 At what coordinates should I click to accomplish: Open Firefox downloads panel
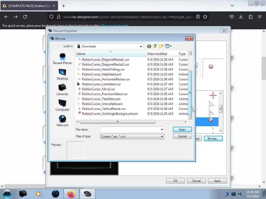pos(241,17)
